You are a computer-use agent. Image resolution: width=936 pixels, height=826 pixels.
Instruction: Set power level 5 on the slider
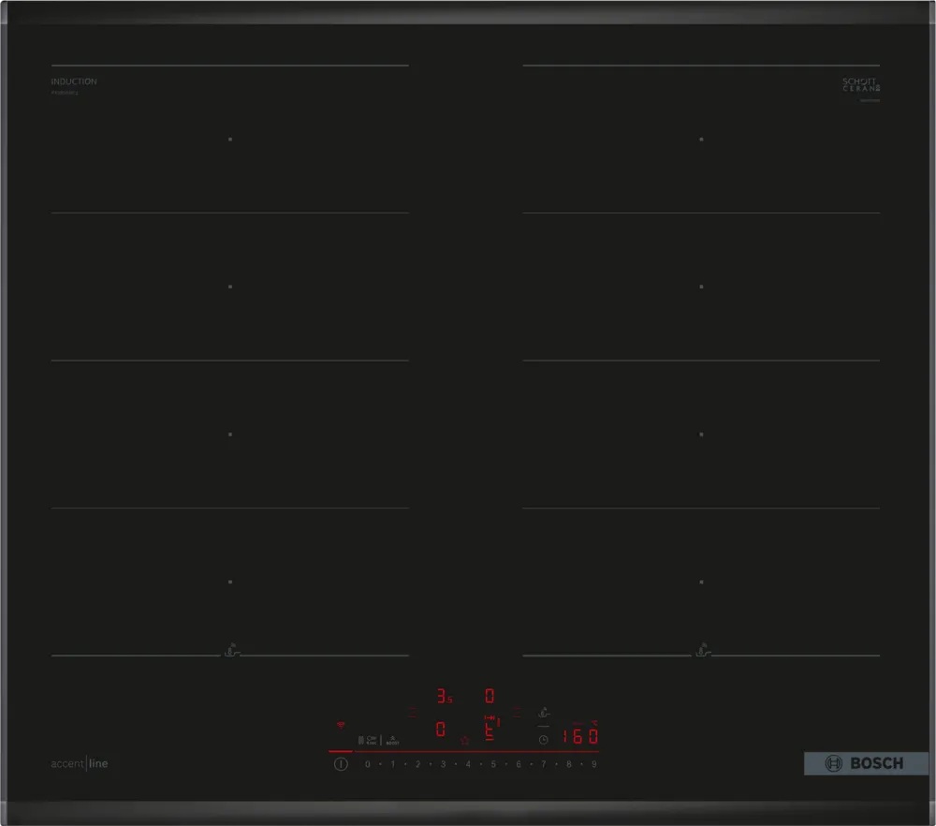493,764
